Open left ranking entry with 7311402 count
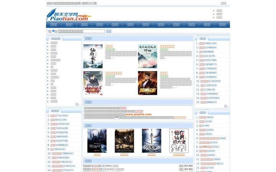Screen dimensions: 276x172 [x=53, y=116]
